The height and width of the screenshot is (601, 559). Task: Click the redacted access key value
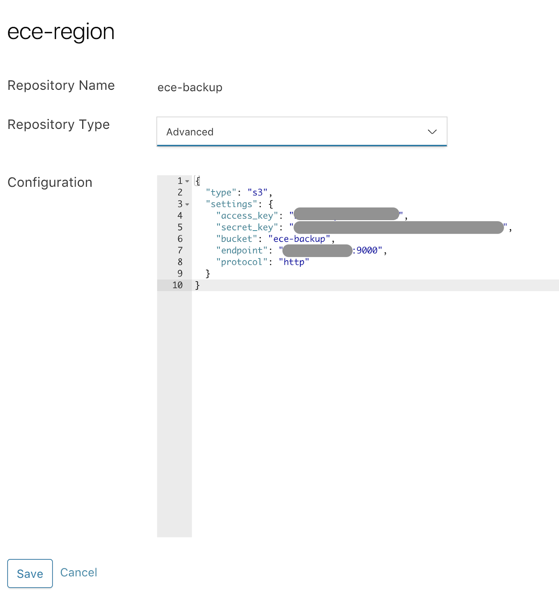point(346,214)
